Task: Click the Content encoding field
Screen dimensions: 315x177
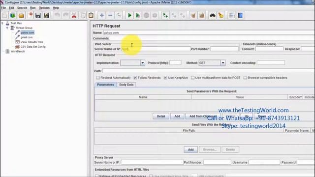Action: 271,63
